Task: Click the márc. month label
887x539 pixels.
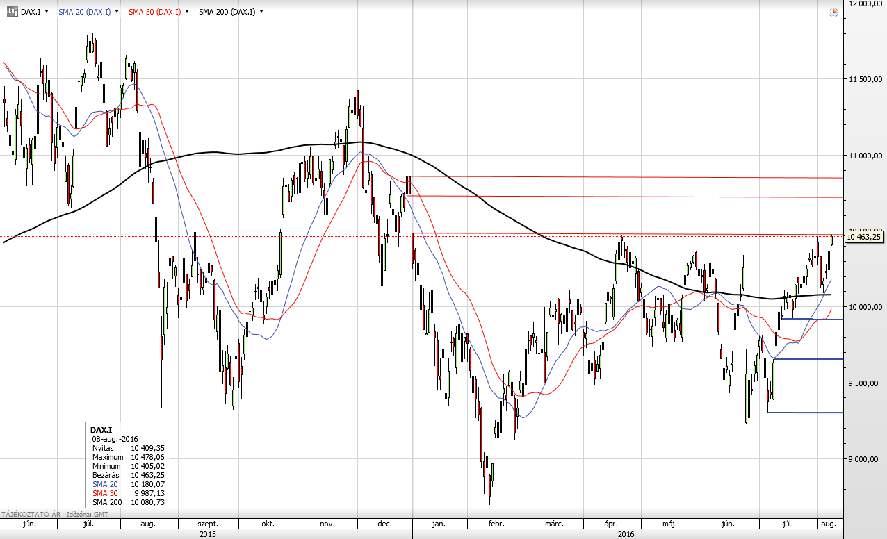Action: click(x=554, y=524)
